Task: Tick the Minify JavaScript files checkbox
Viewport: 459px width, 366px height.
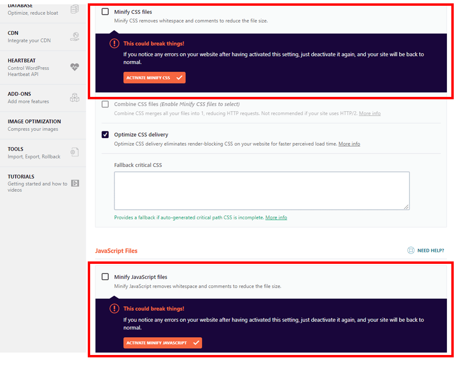Action: (105, 277)
